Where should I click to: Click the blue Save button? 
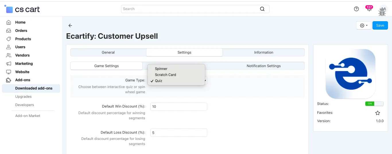[x=380, y=26]
